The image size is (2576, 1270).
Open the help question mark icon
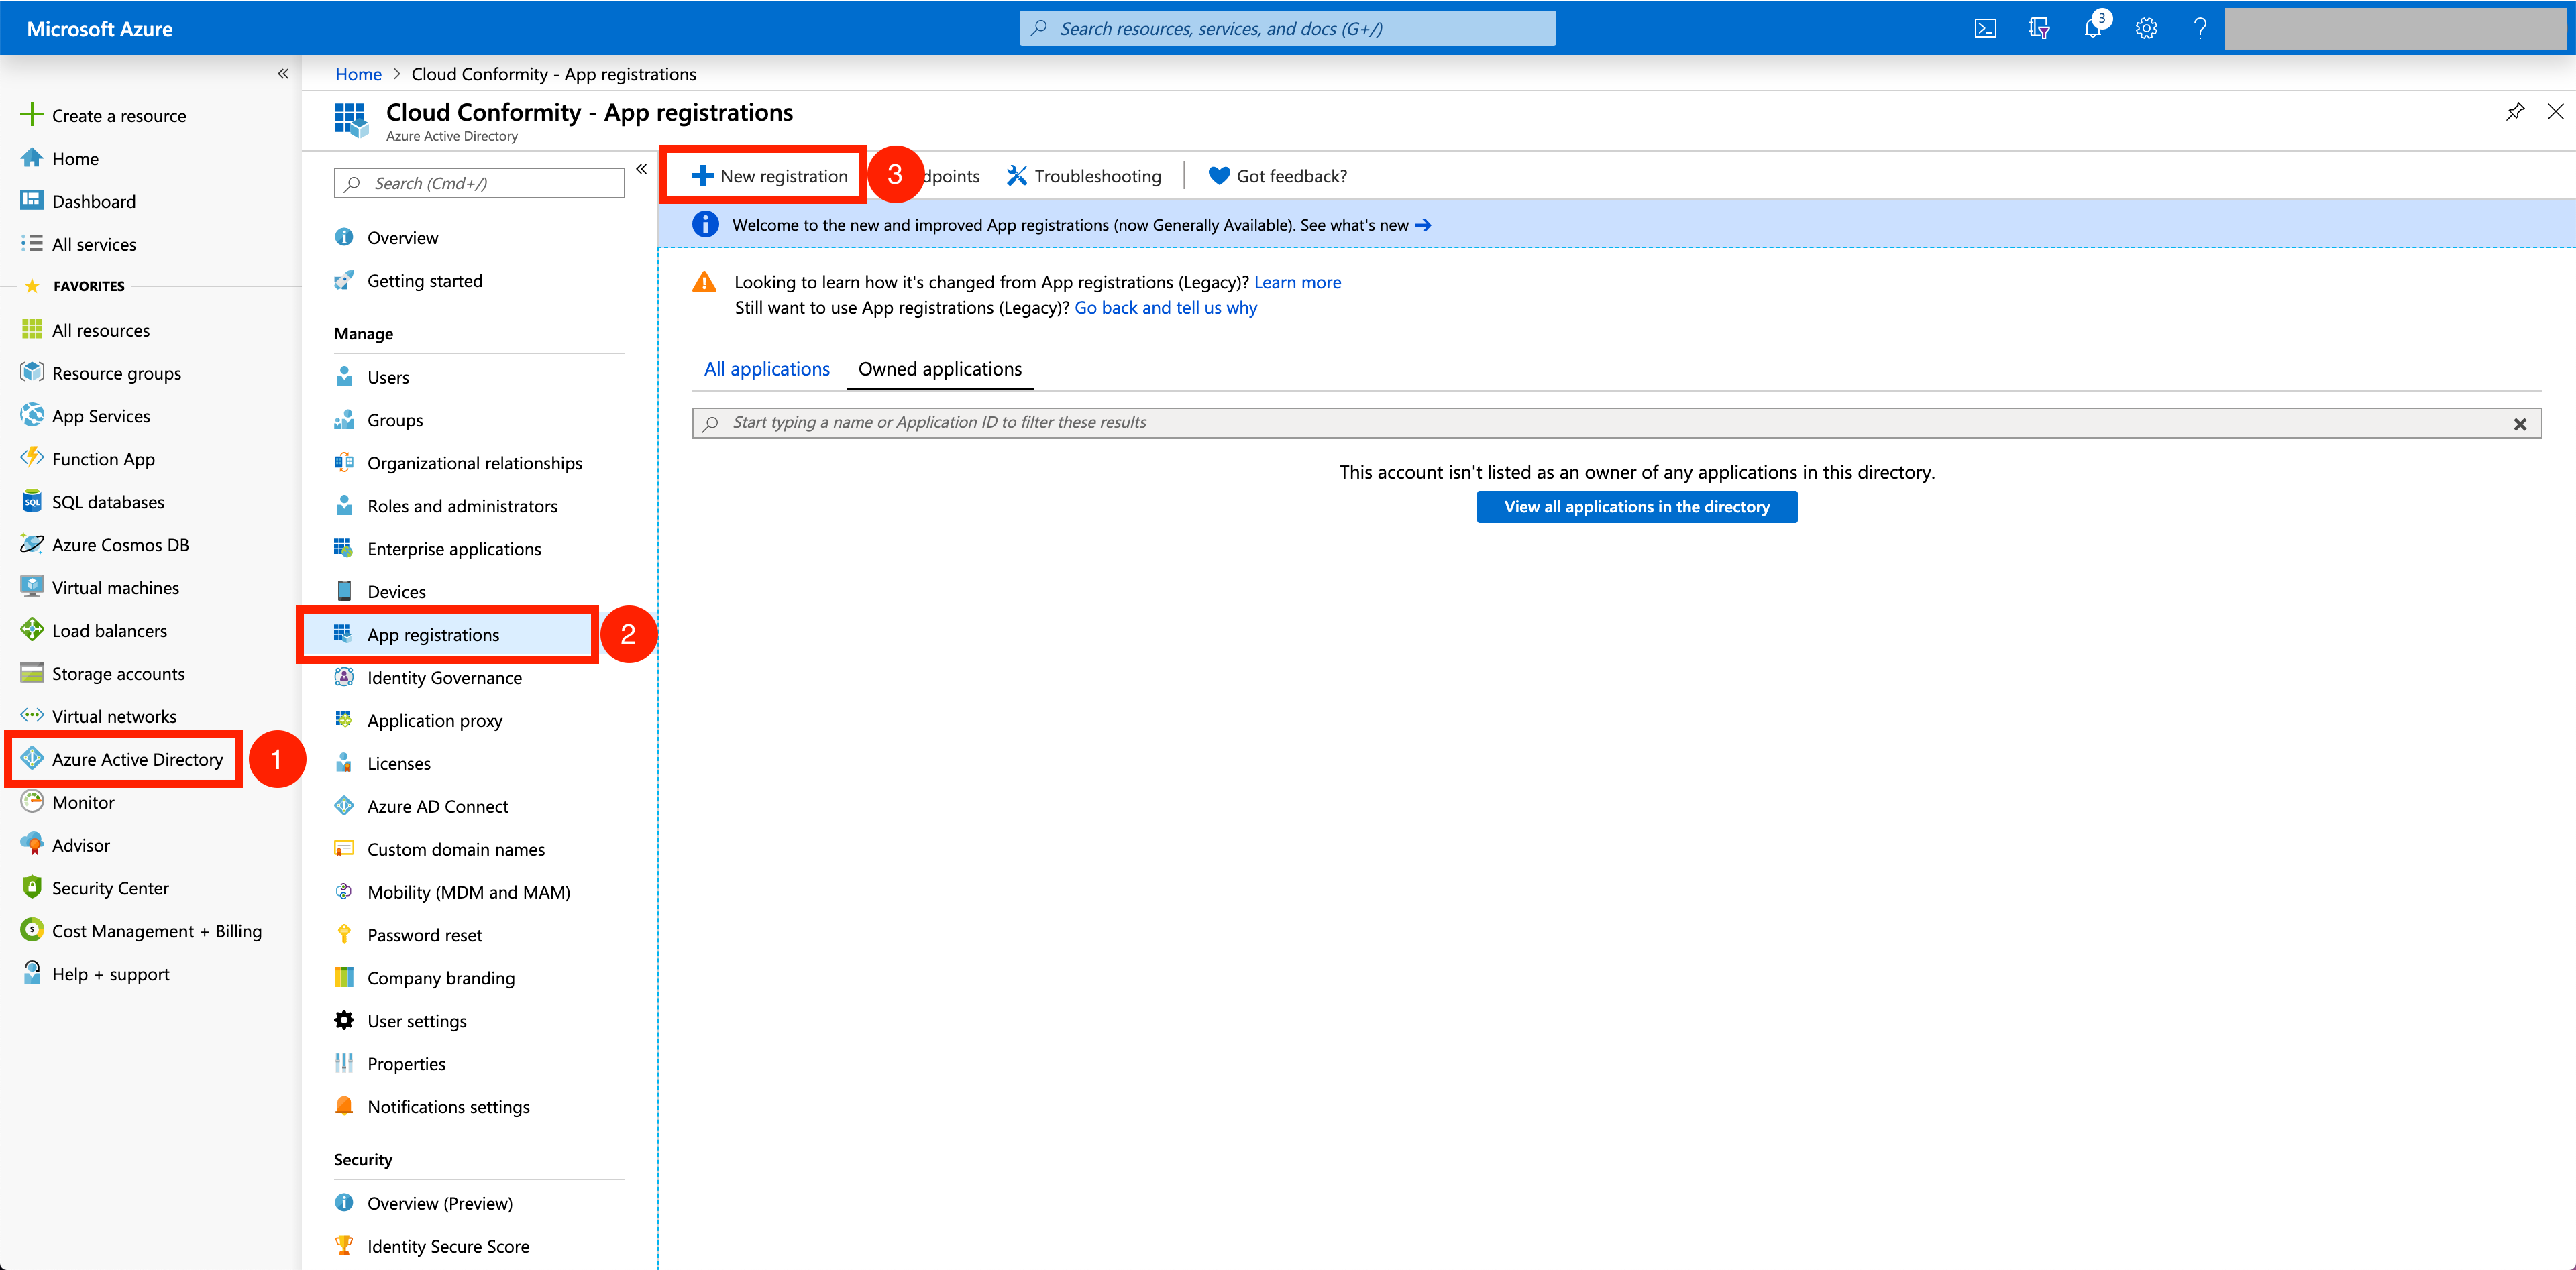pyautogui.click(x=2200, y=28)
